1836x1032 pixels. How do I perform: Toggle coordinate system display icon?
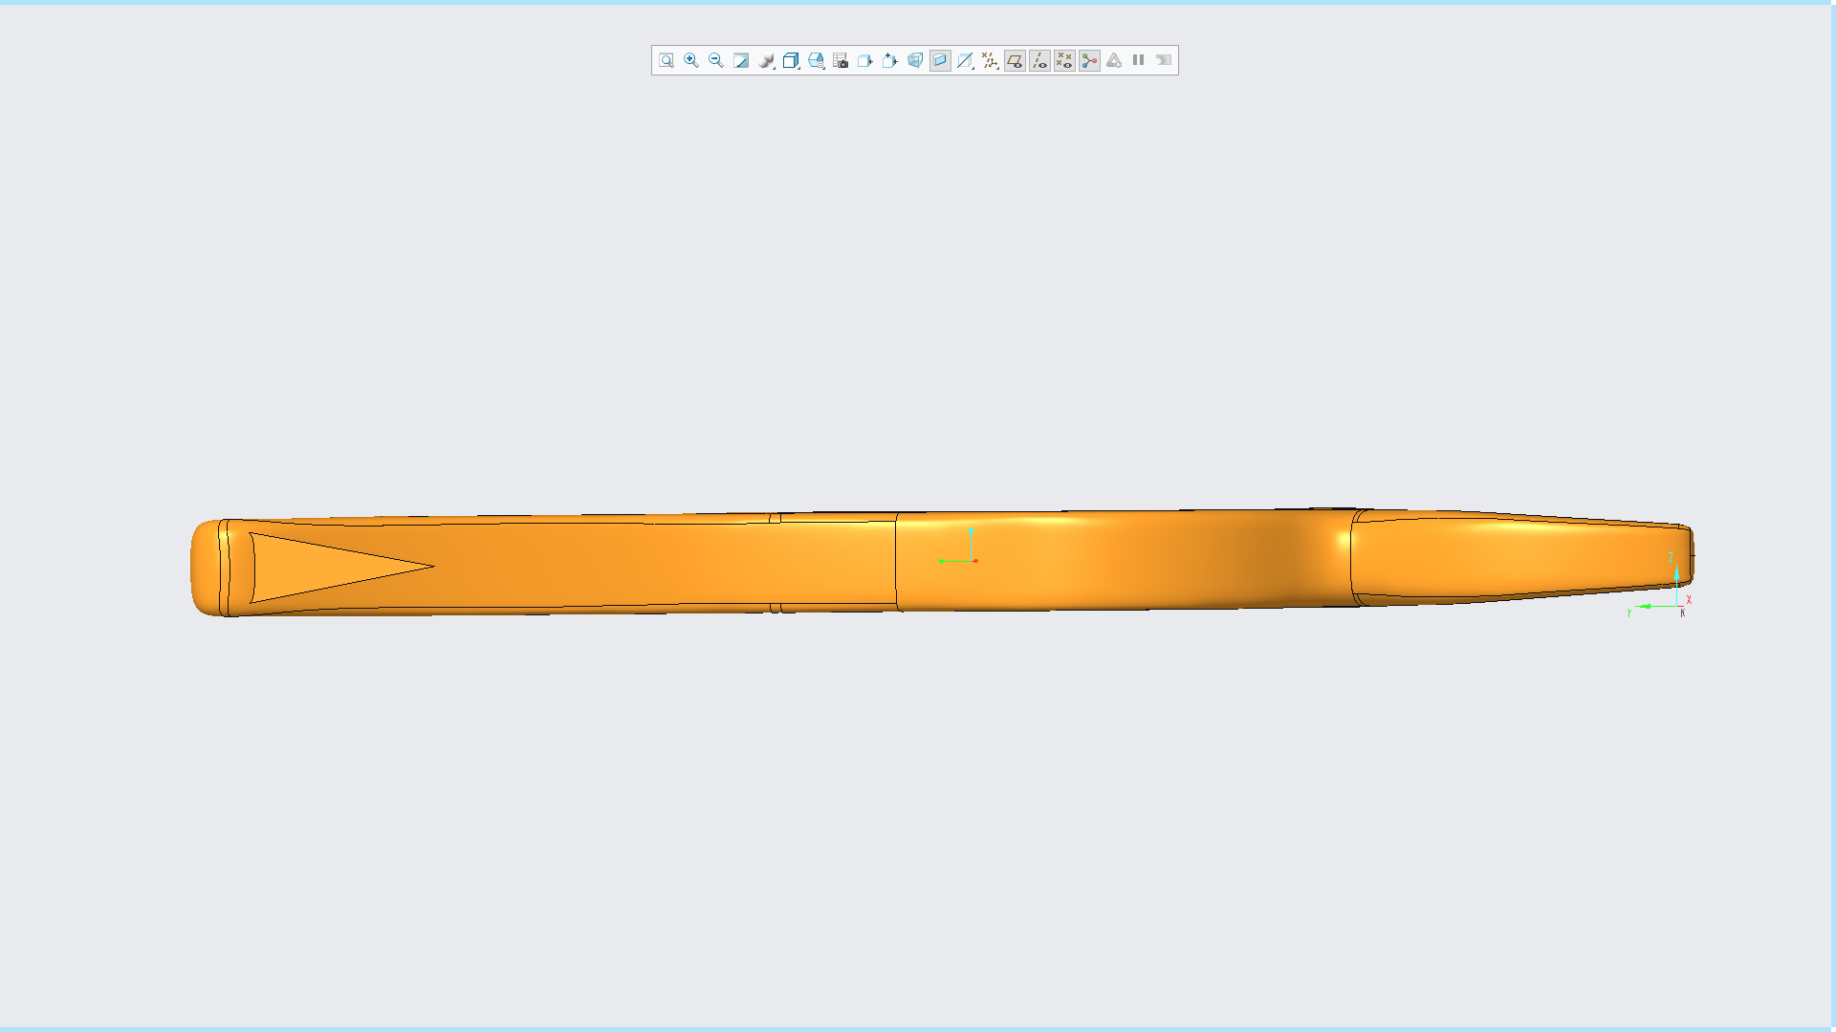(x=1089, y=60)
